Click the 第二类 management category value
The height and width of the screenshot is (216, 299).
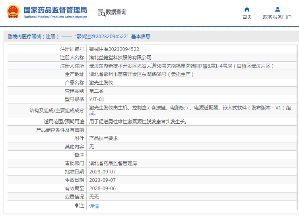[x=96, y=91]
